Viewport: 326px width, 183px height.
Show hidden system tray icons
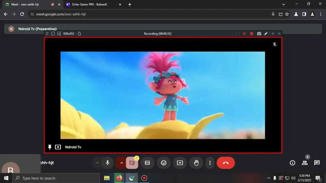point(269,178)
